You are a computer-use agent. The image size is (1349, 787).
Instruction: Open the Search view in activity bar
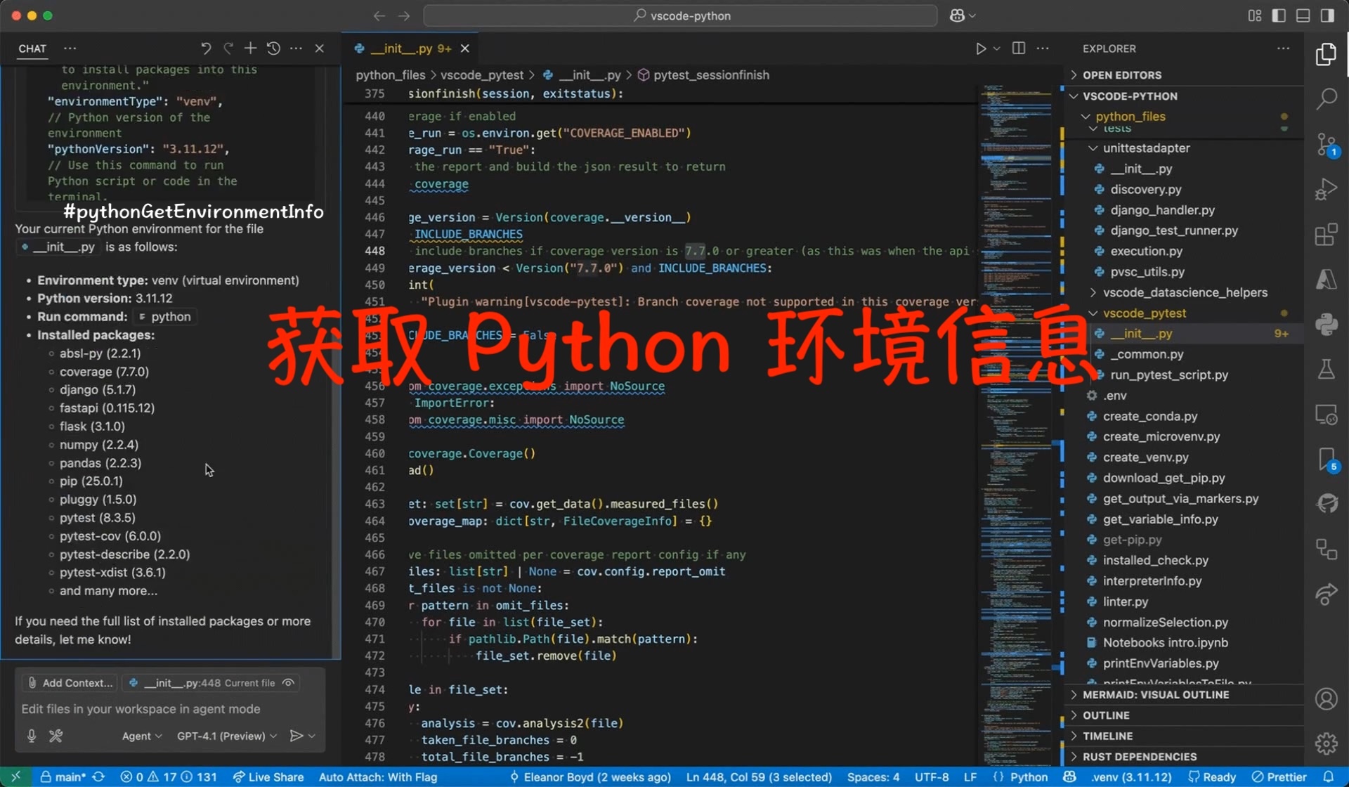click(x=1326, y=99)
